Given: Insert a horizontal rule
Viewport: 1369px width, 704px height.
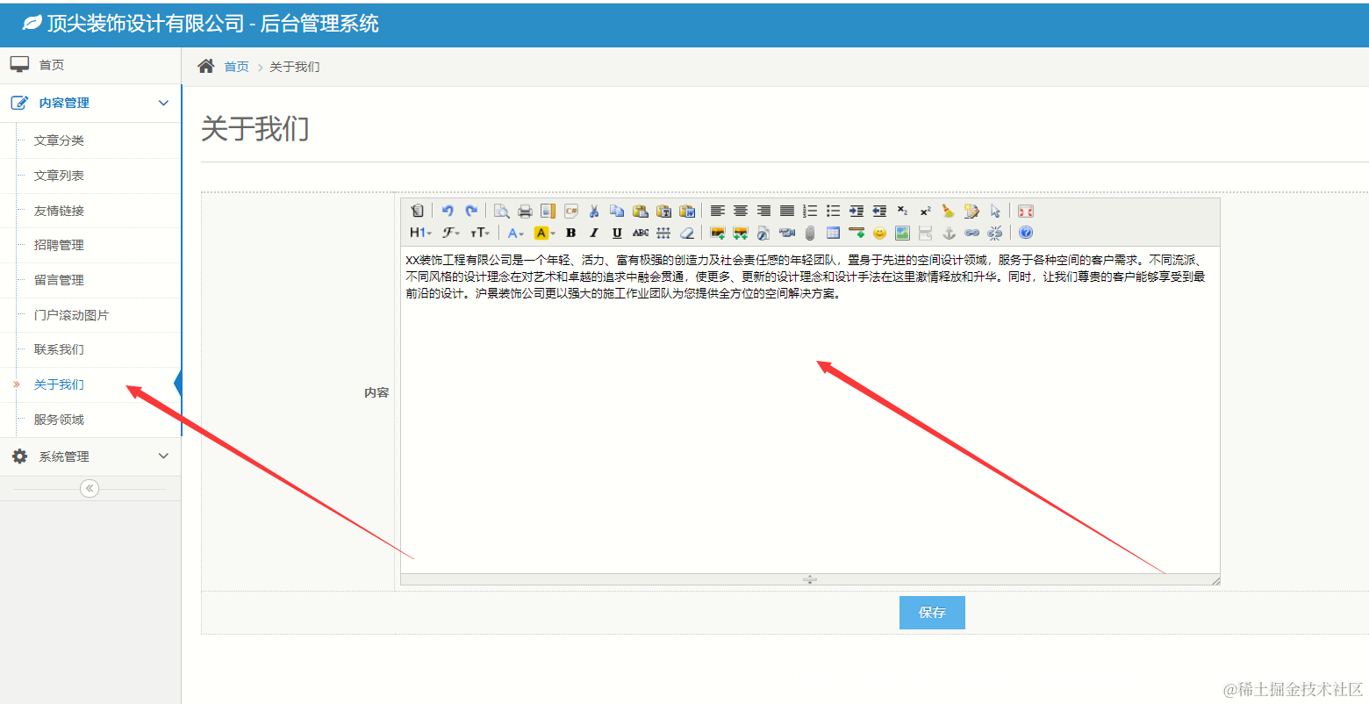Looking at the screenshot, I should (857, 233).
